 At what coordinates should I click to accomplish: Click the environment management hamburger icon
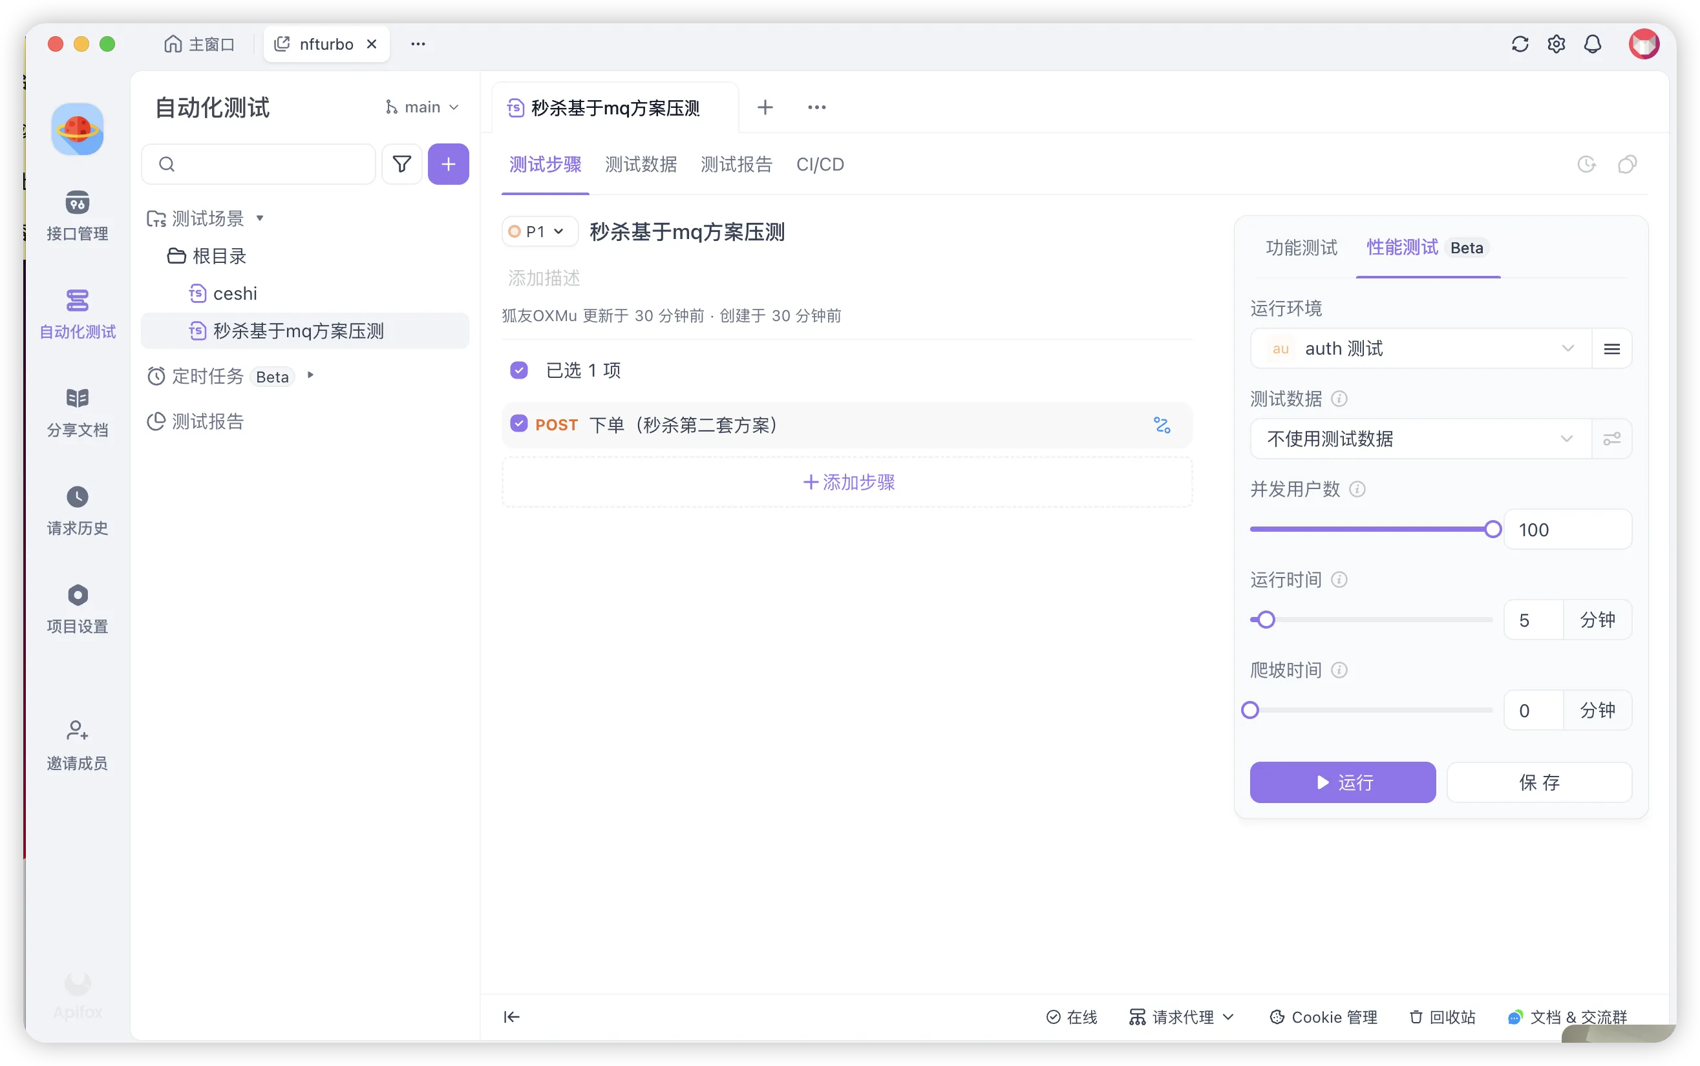click(1611, 349)
